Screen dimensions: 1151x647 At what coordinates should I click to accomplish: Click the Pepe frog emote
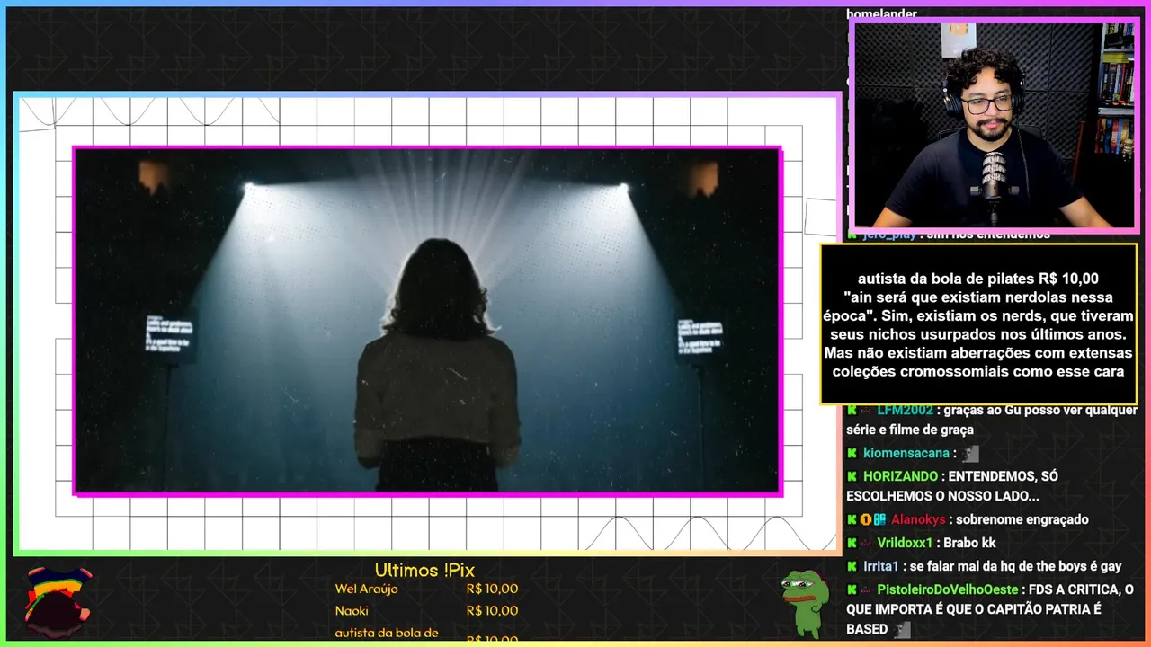point(804,602)
